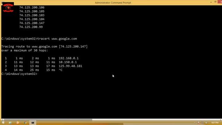Click the IP address 74.125.200.104
Viewport: 222px width, 125px height.
point(32,19)
